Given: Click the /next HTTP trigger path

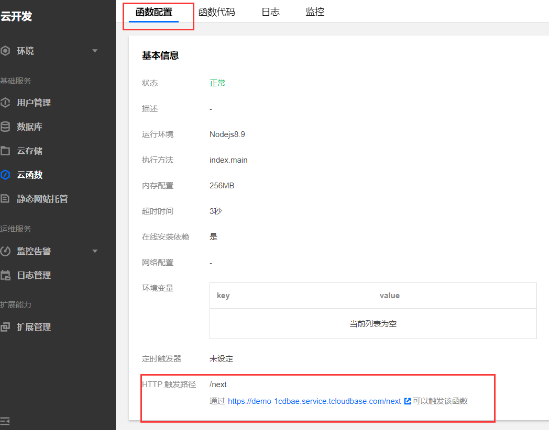Looking at the screenshot, I should pyautogui.click(x=218, y=384).
